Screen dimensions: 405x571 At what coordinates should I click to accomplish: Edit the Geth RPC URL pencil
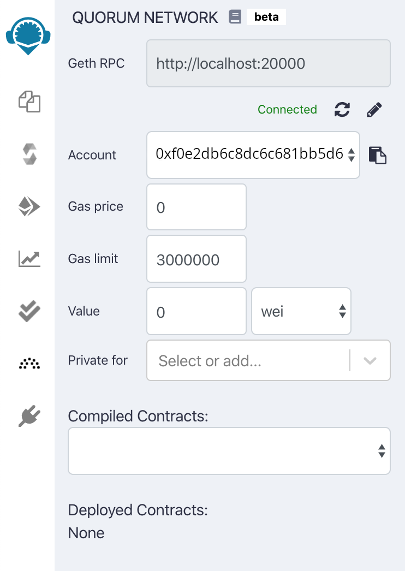pos(374,110)
